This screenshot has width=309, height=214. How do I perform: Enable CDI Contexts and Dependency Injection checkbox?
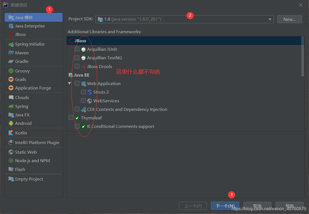[77, 109]
